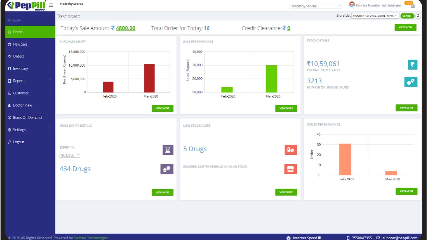Screen dimensions: 427x240
Task: Click the Punniya Moorthy - Administrator name
Action: point(378,5)
